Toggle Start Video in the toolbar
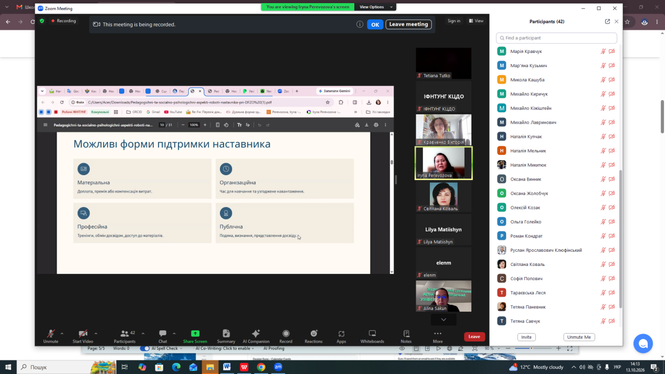 pyautogui.click(x=83, y=336)
